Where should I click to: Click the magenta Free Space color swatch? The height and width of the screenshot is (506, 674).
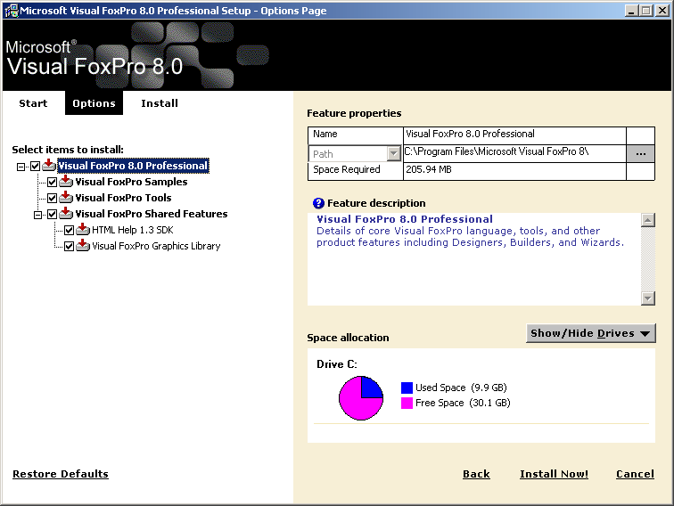click(407, 403)
